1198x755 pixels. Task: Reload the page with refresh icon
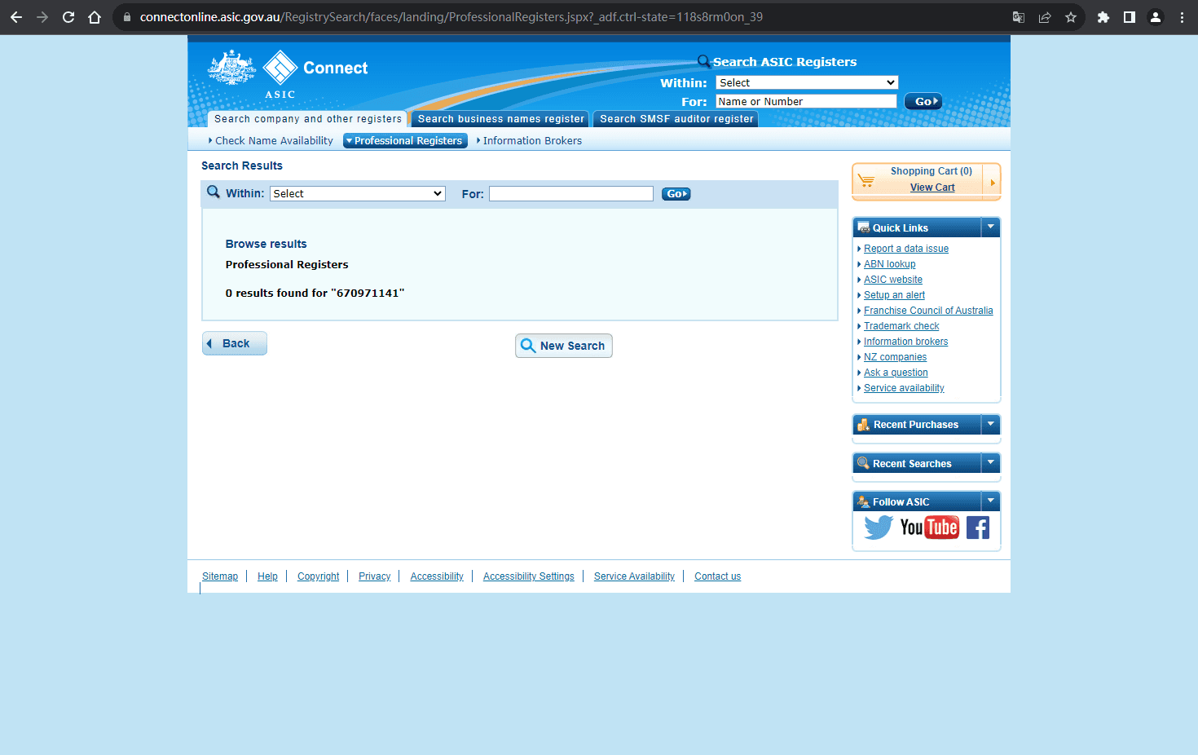click(68, 17)
